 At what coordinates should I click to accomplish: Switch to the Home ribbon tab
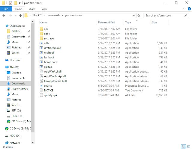pyautogui.click(x=19, y=9)
